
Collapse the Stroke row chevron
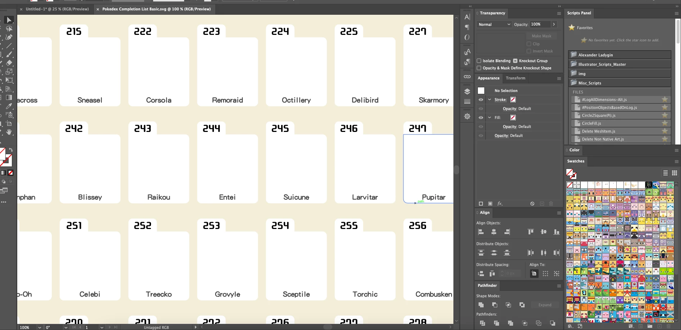tap(489, 100)
